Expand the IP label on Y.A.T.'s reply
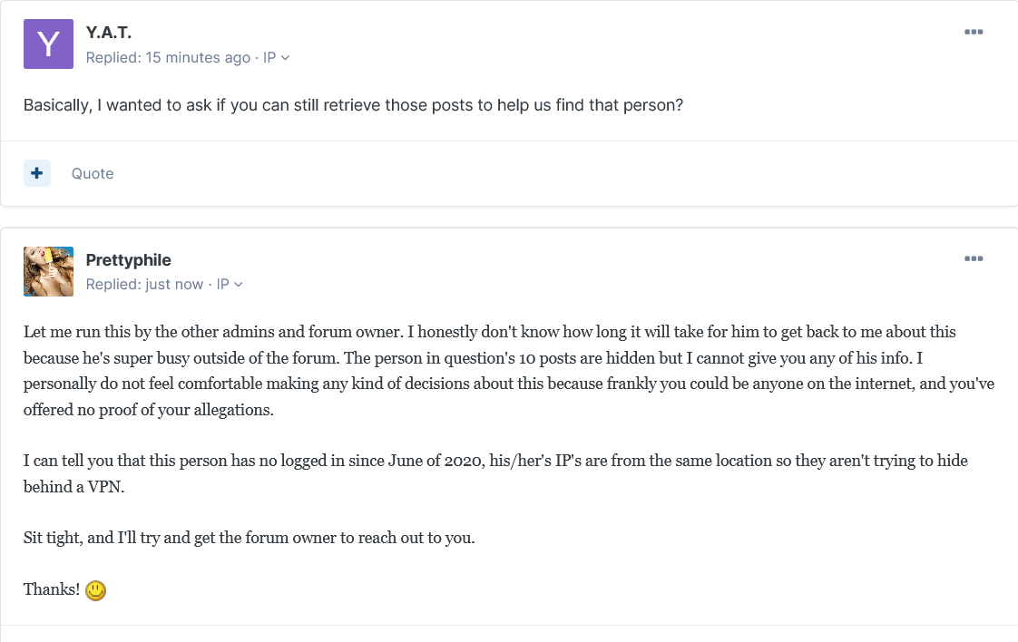This screenshot has width=1018, height=642. pyautogui.click(x=269, y=58)
